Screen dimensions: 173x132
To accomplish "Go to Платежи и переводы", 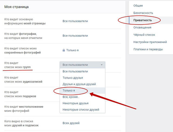I will [x=148, y=49].
